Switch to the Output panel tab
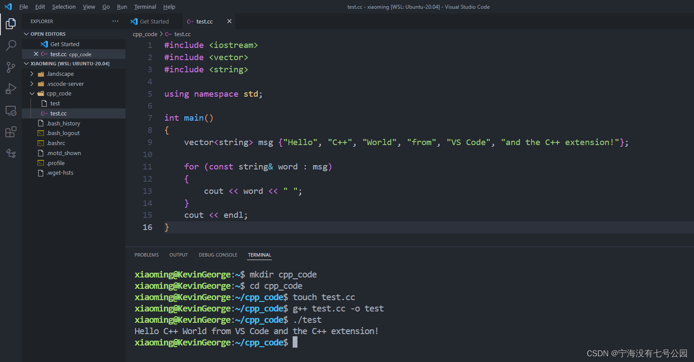 click(x=179, y=255)
